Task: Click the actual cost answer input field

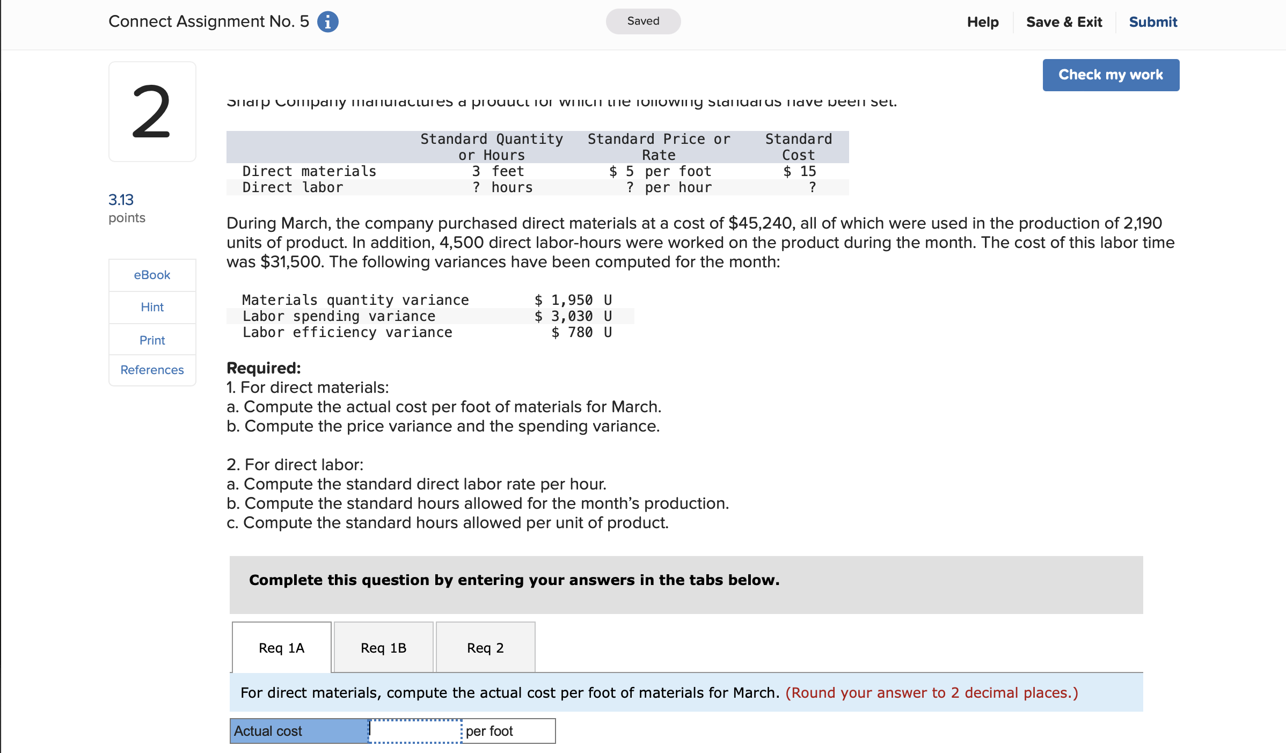Action: [x=413, y=730]
